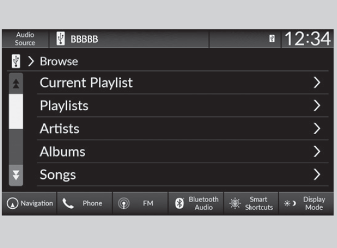
Task: Switch to FM radio label
Action: pos(148,204)
